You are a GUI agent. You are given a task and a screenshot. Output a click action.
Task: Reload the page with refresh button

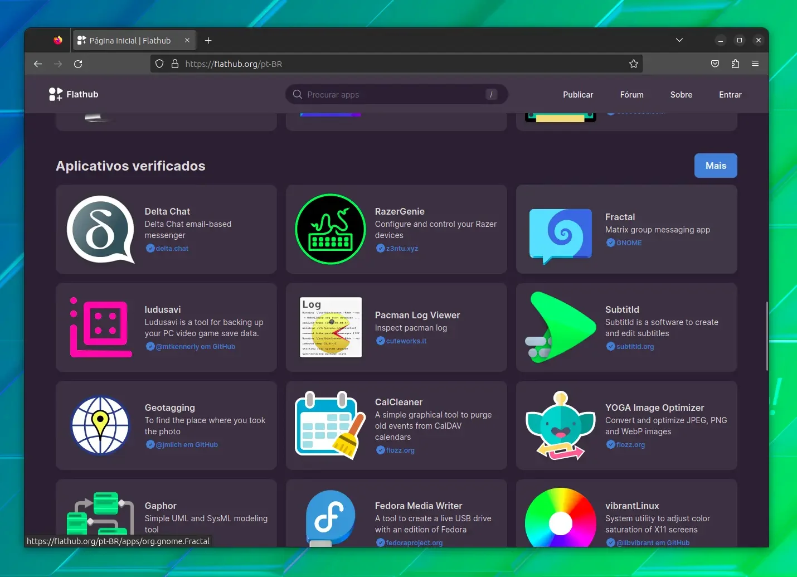pyautogui.click(x=78, y=64)
